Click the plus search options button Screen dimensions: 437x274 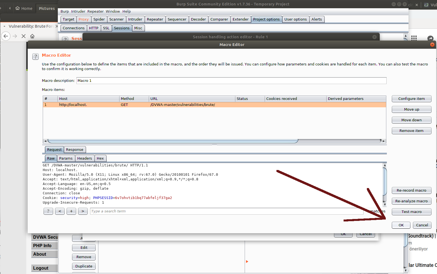(71, 211)
